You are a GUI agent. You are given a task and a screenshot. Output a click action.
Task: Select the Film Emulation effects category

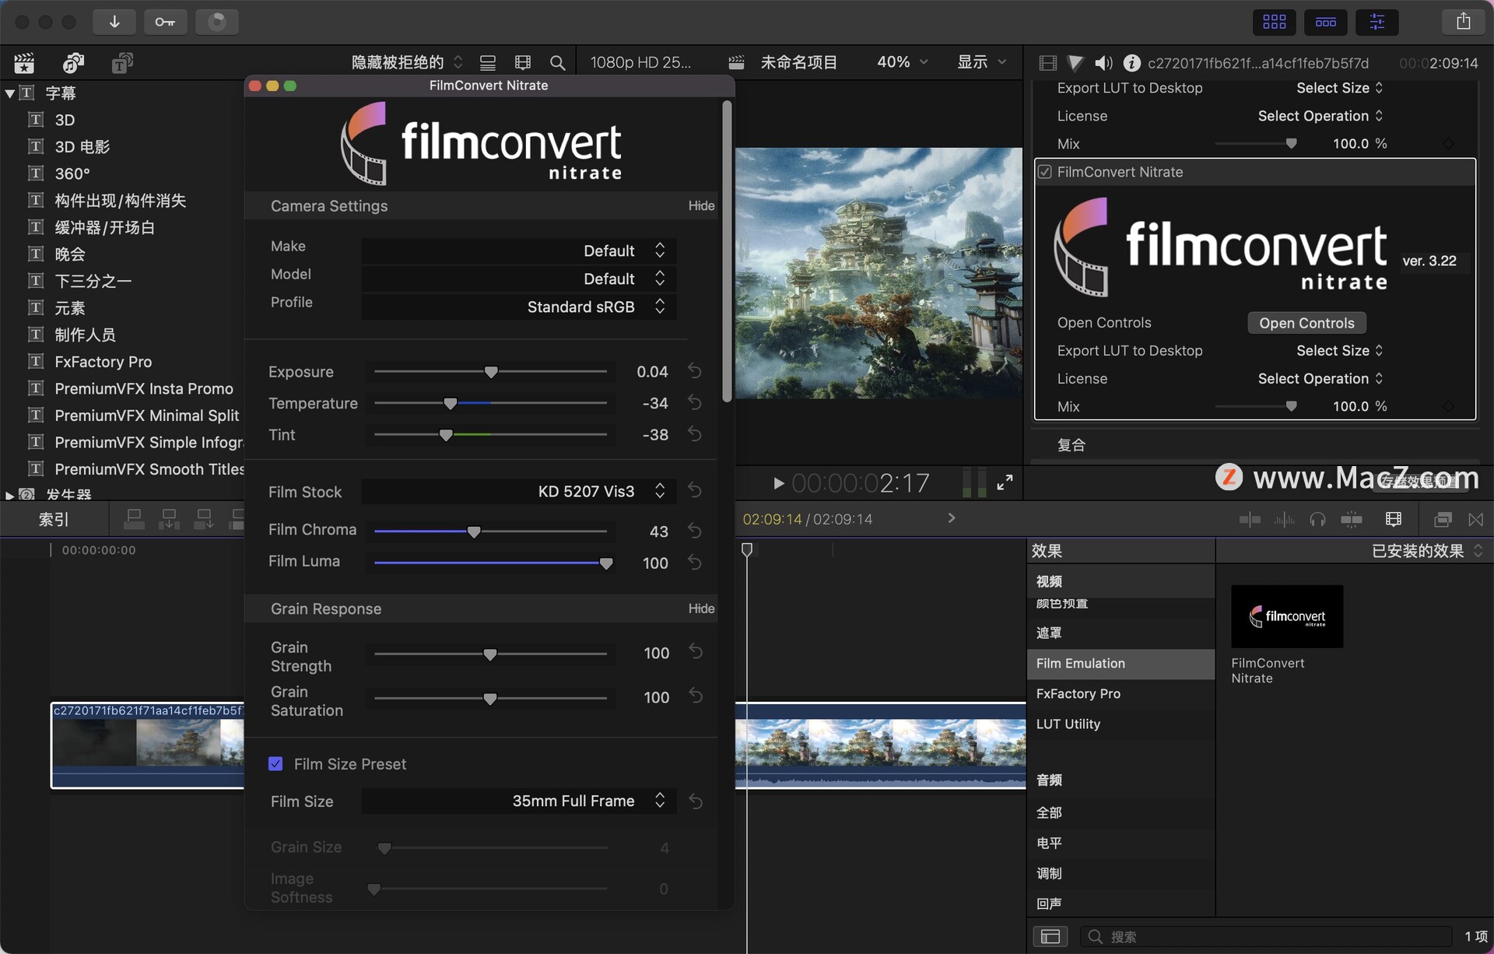1080,664
